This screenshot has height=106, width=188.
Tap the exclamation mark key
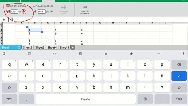[145, 87]
